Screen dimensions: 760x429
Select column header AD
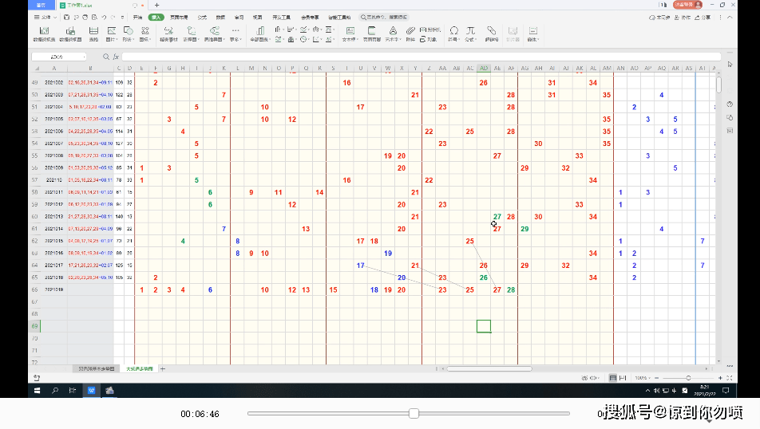click(484, 69)
